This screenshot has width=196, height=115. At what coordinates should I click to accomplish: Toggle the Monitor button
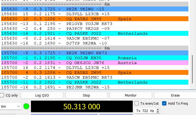point(131,95)
